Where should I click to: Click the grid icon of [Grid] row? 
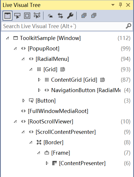tap(39, 69)
